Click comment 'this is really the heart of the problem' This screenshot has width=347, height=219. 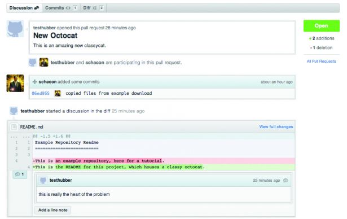click(74, 194)
